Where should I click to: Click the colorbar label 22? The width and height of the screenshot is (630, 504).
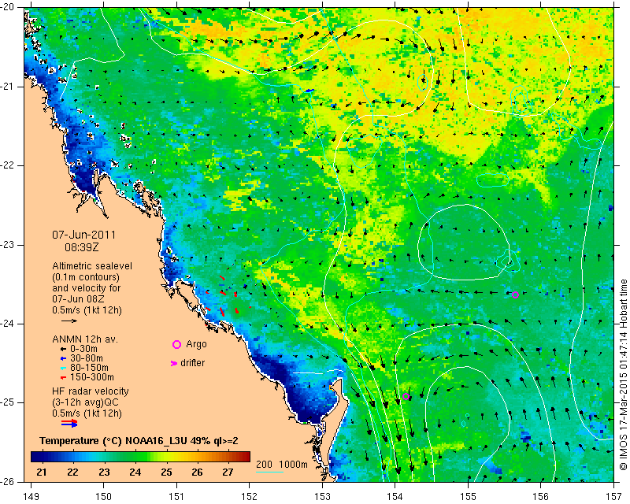[x=72, y=472]
